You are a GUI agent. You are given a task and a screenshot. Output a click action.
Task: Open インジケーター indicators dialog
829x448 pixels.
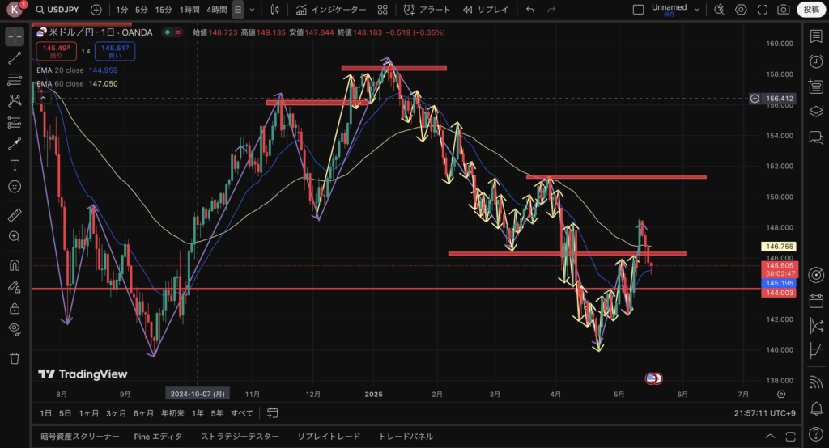(331, 10)
